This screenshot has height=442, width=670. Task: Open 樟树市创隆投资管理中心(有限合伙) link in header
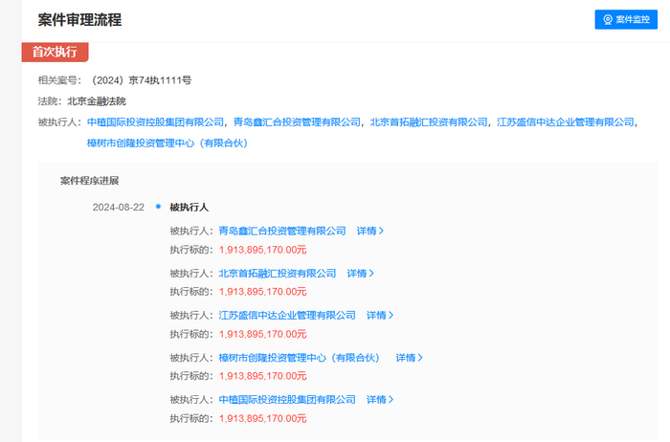[x=167, y=144]
